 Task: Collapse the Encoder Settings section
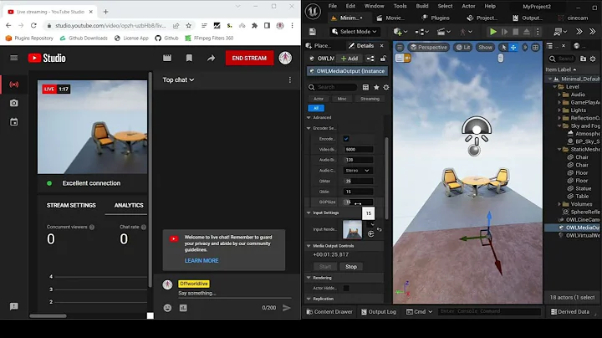click(309, 128)
